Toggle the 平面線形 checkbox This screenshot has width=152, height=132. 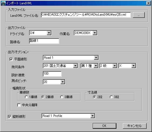point(11,59)
